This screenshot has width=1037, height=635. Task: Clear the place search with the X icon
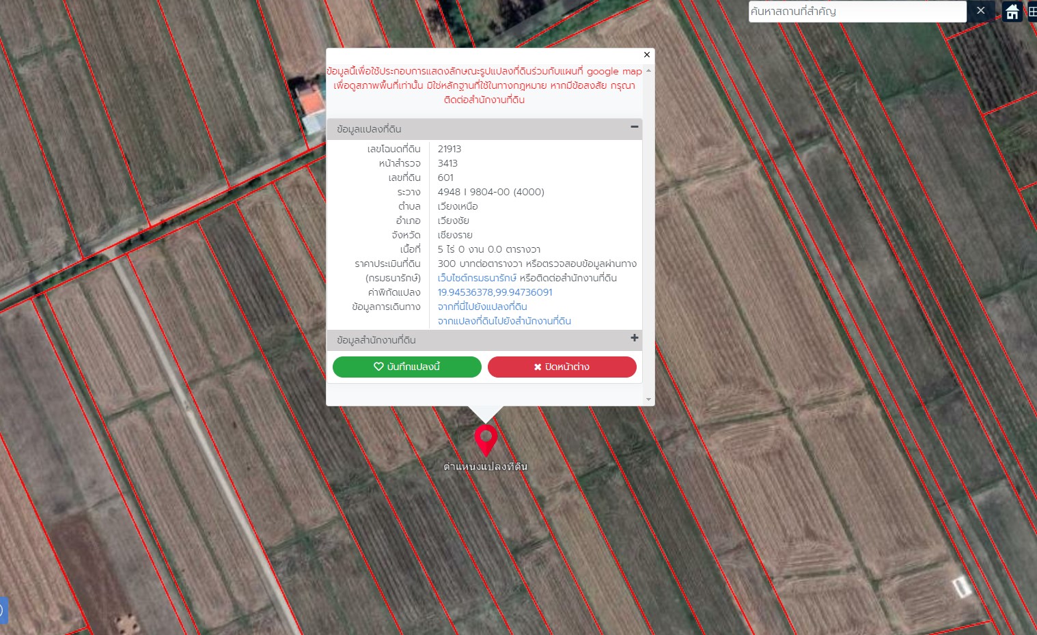coord(980,11)
